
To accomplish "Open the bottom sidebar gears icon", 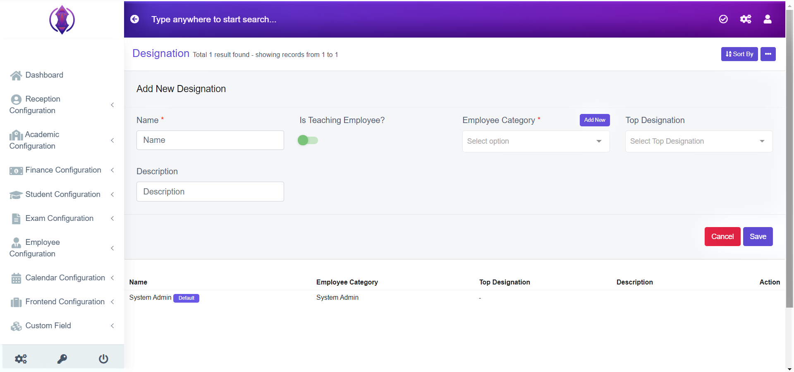I will pyautogui.click(x=21, y=359).
